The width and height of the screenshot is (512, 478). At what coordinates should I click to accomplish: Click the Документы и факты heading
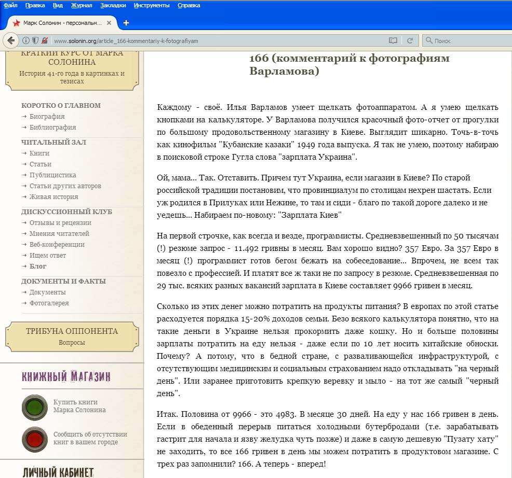coord(64,281)
